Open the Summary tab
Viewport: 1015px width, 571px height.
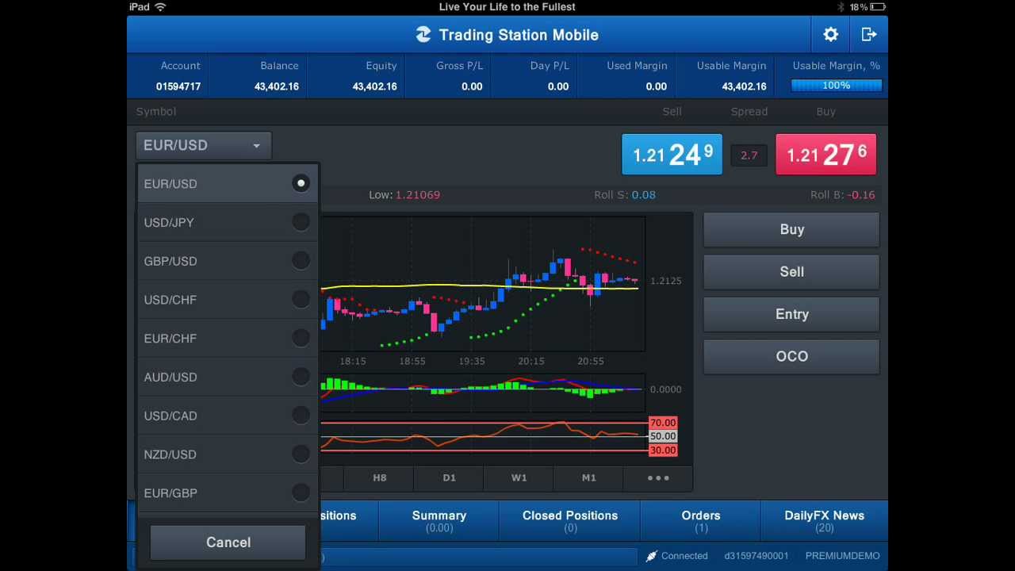439,520
